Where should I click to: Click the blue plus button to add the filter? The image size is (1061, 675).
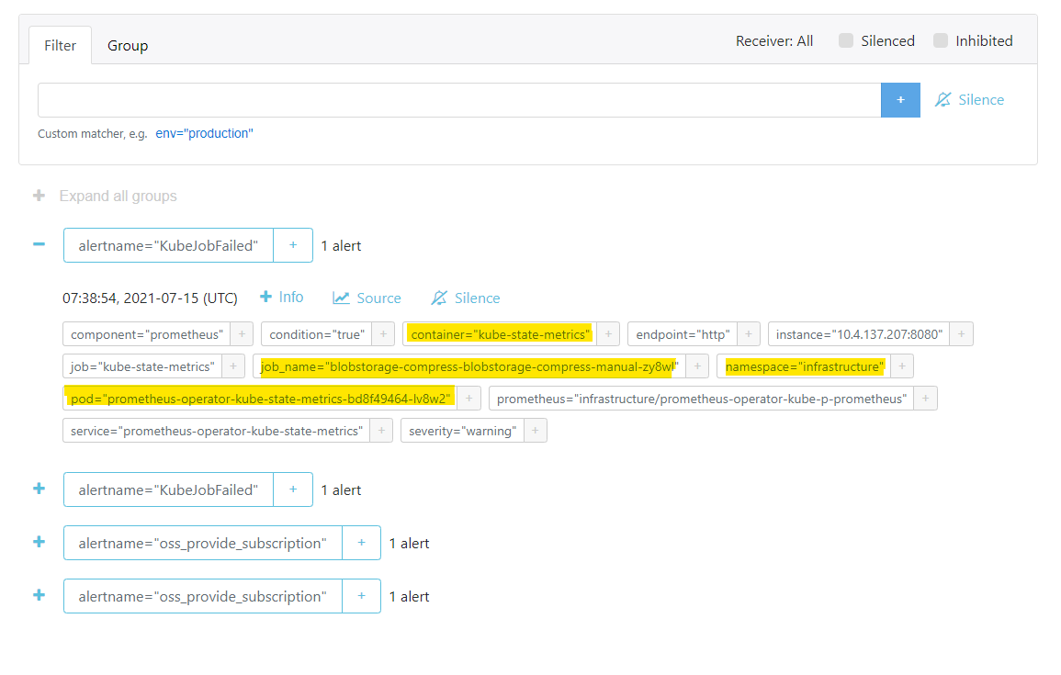(900, 100)
